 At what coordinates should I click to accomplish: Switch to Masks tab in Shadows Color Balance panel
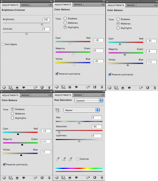point(26,95)
